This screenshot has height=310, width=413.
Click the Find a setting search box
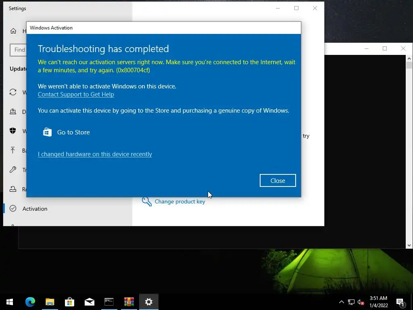click(19, 50)
